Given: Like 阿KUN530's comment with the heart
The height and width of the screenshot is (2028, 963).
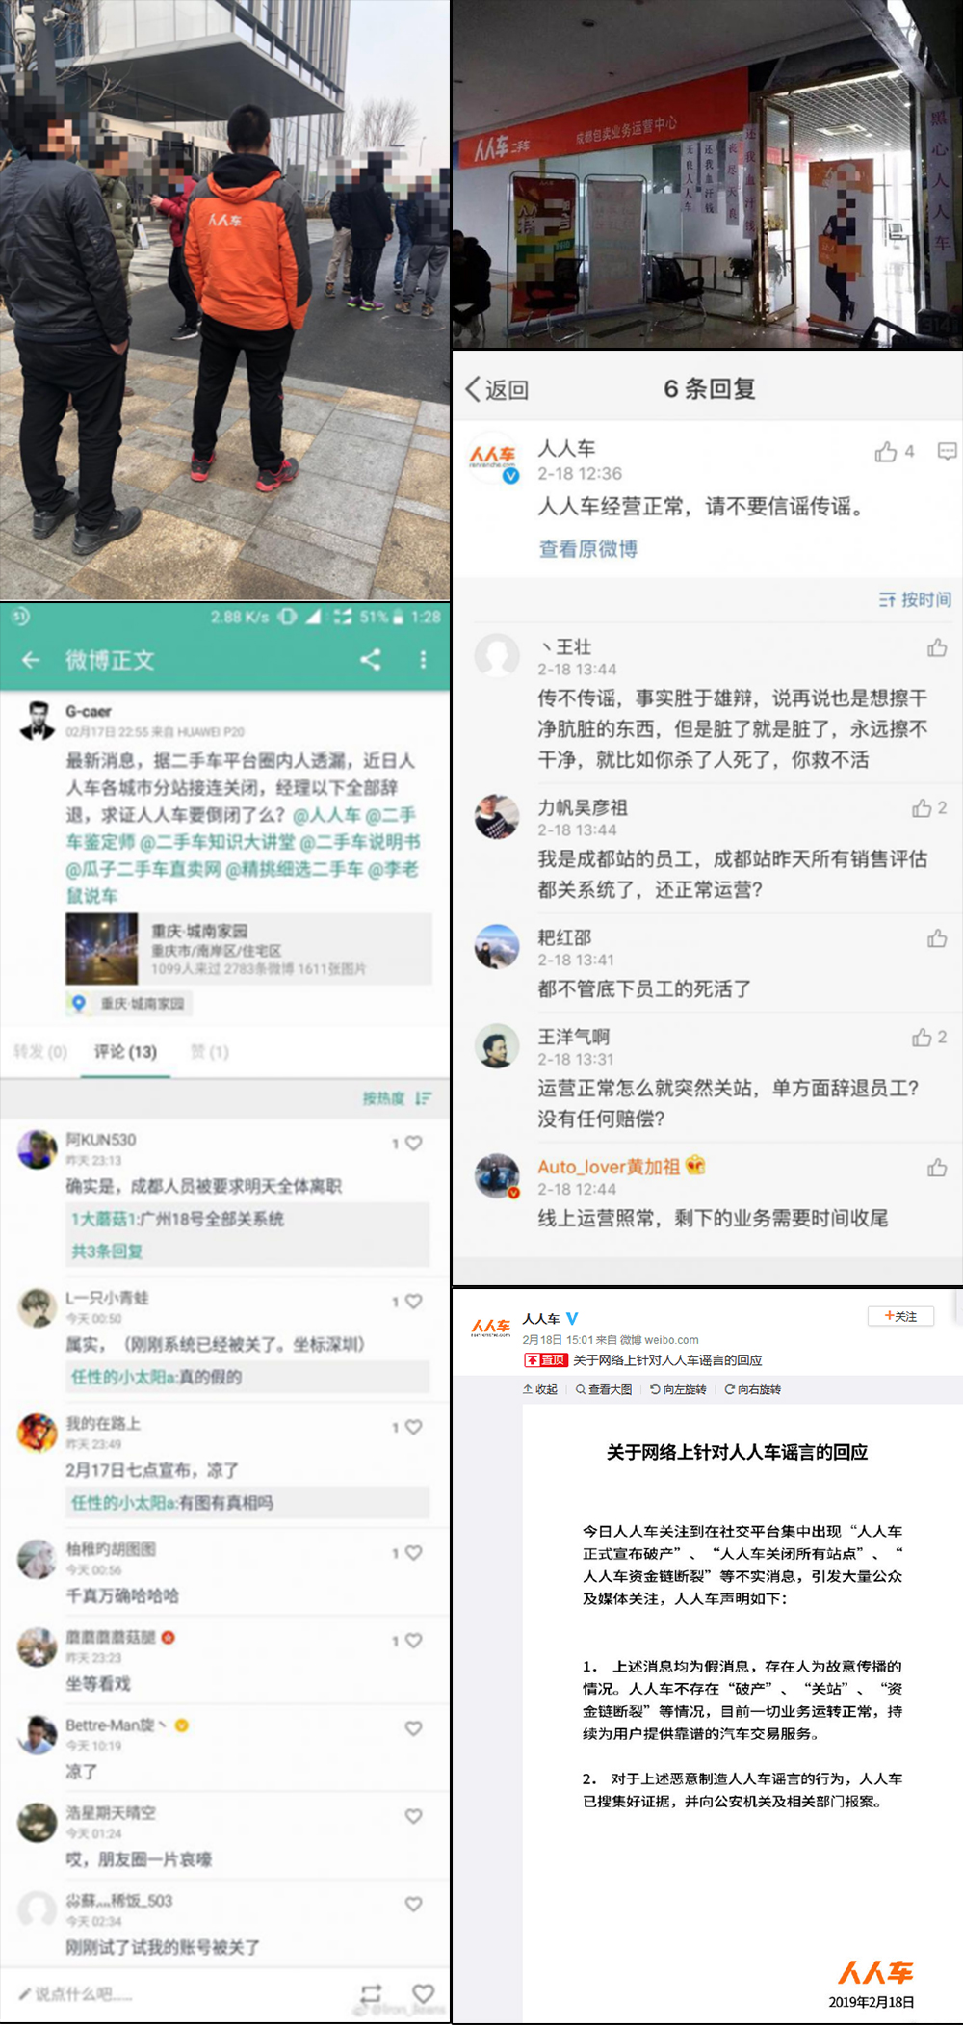Looking at the screenshot, I should pyautogui.click(x=413, y=1143).
